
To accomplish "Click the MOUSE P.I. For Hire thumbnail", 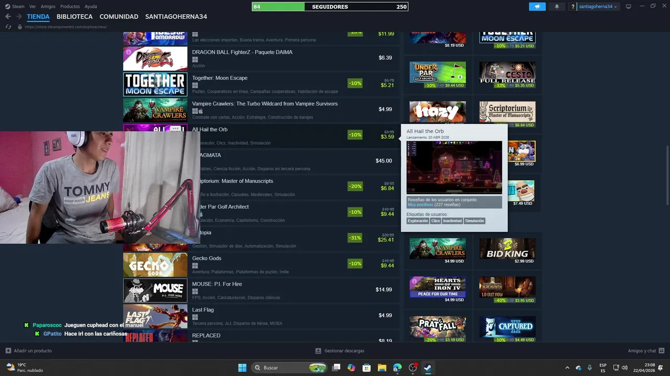I will (x=155, y=290).
